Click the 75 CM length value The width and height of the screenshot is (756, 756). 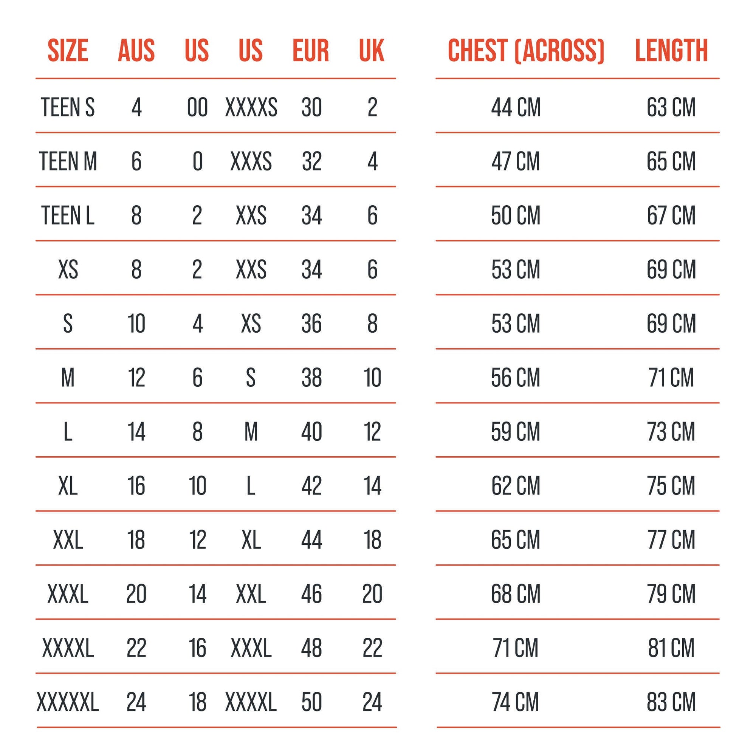point(671,486)
